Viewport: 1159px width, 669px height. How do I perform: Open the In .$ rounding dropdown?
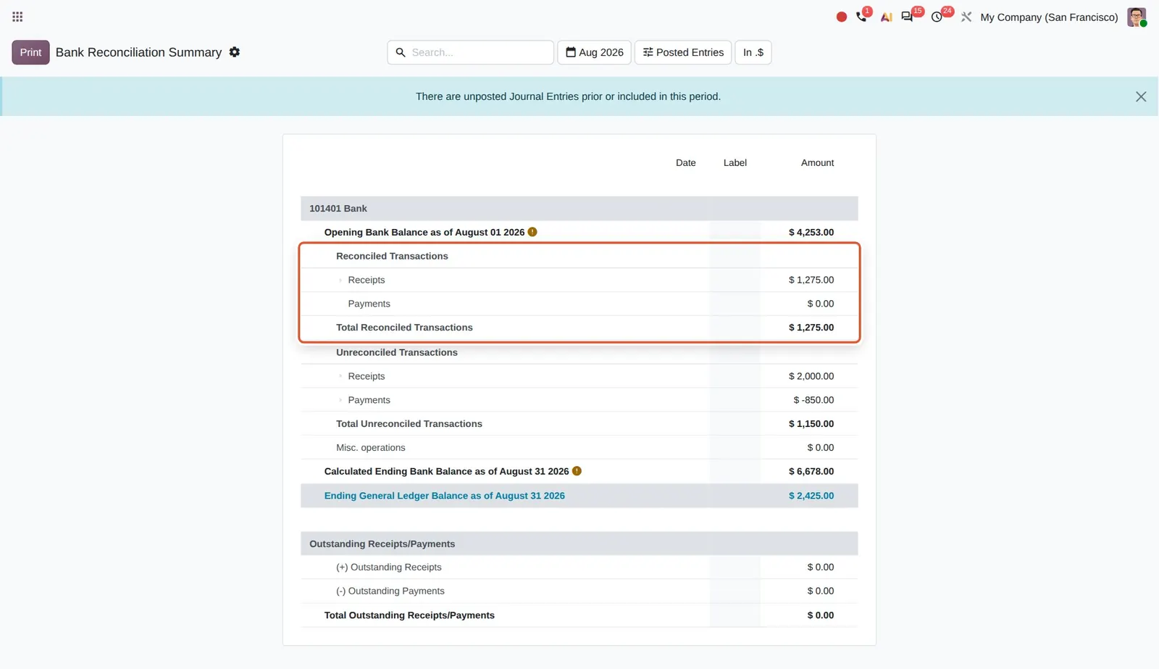[753, 52]
